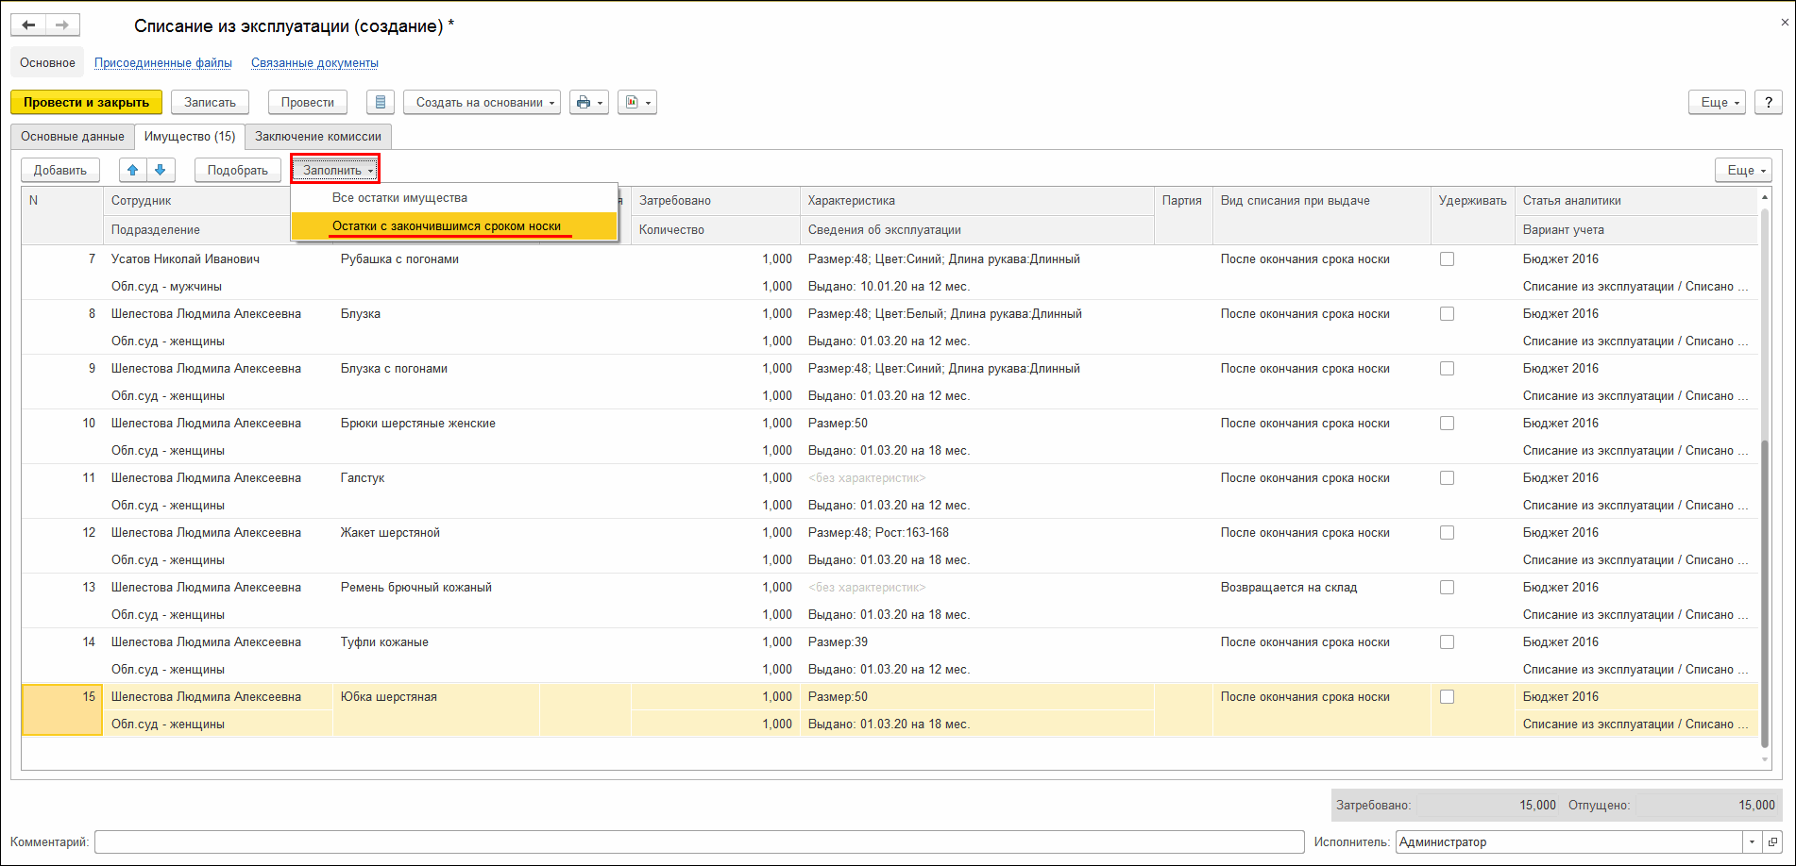Select the Юбка шерстяная cell

coord(435,696)
